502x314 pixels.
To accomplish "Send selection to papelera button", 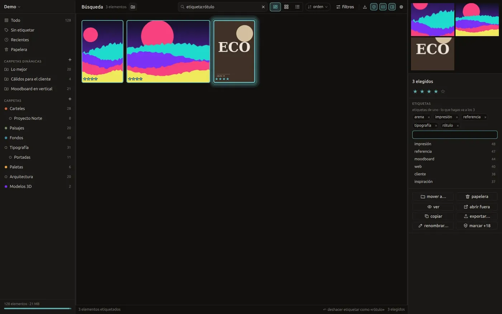I will pyautogui.click(x=477, y=197).
